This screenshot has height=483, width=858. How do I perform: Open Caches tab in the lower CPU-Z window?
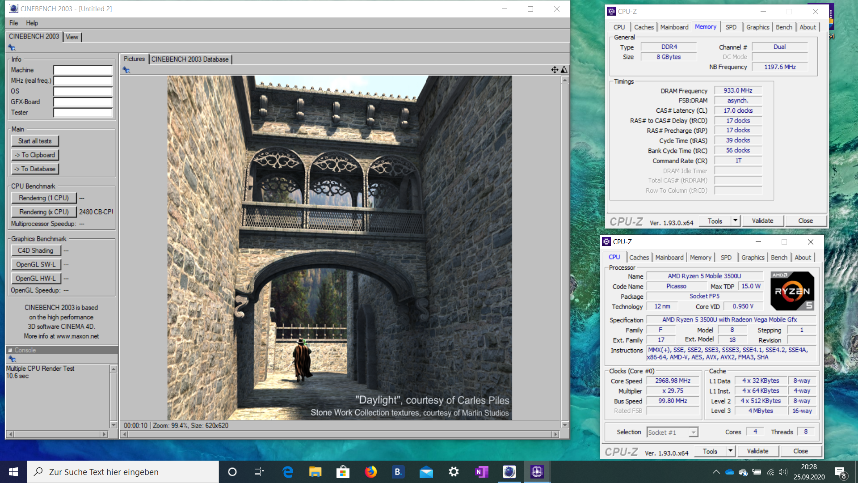pos(639,258)
